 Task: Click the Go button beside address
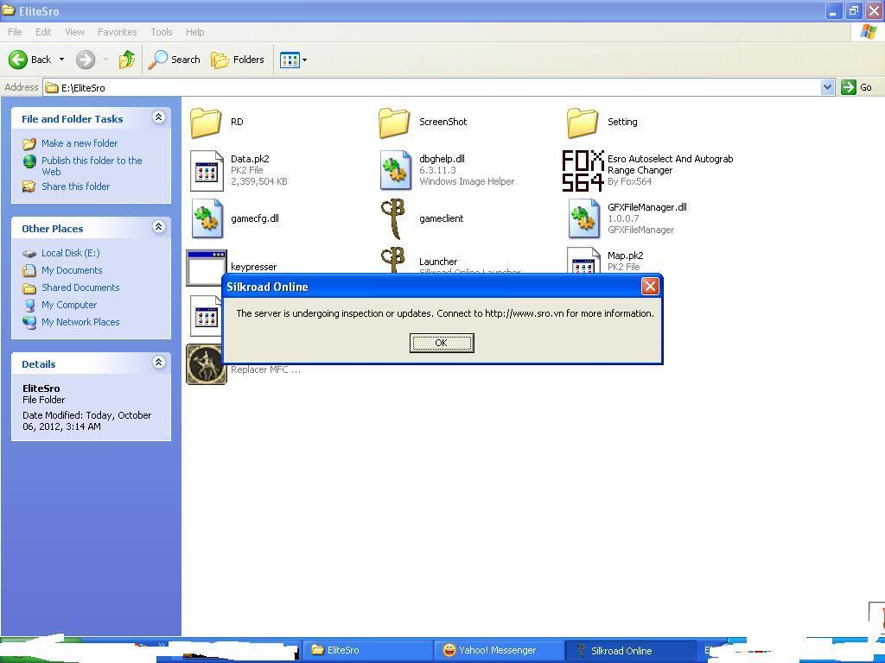pos(856,87)
